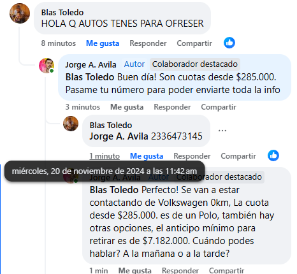Click Responder under Jorge's 3 minutos reply
This screenshot has width=297, height=274.
172,107
